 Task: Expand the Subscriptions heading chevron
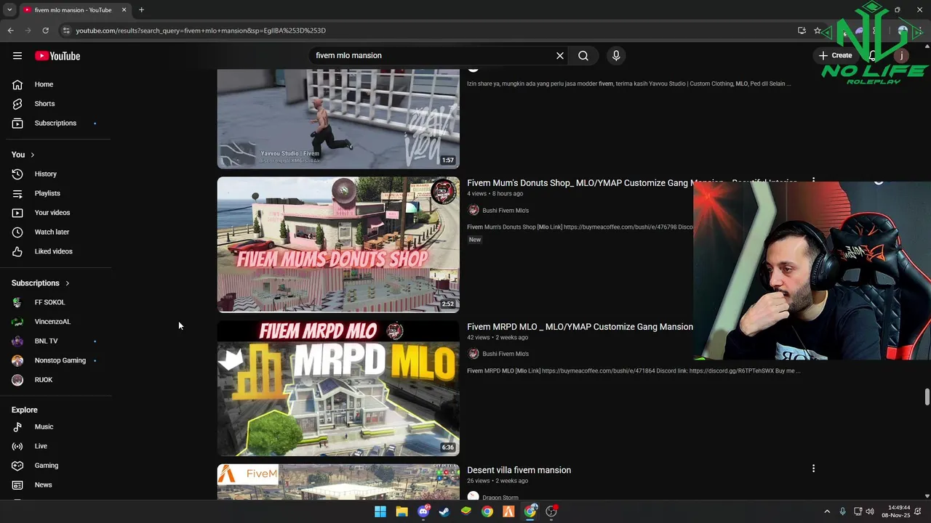pyautogui.click(x=67, y=283)
